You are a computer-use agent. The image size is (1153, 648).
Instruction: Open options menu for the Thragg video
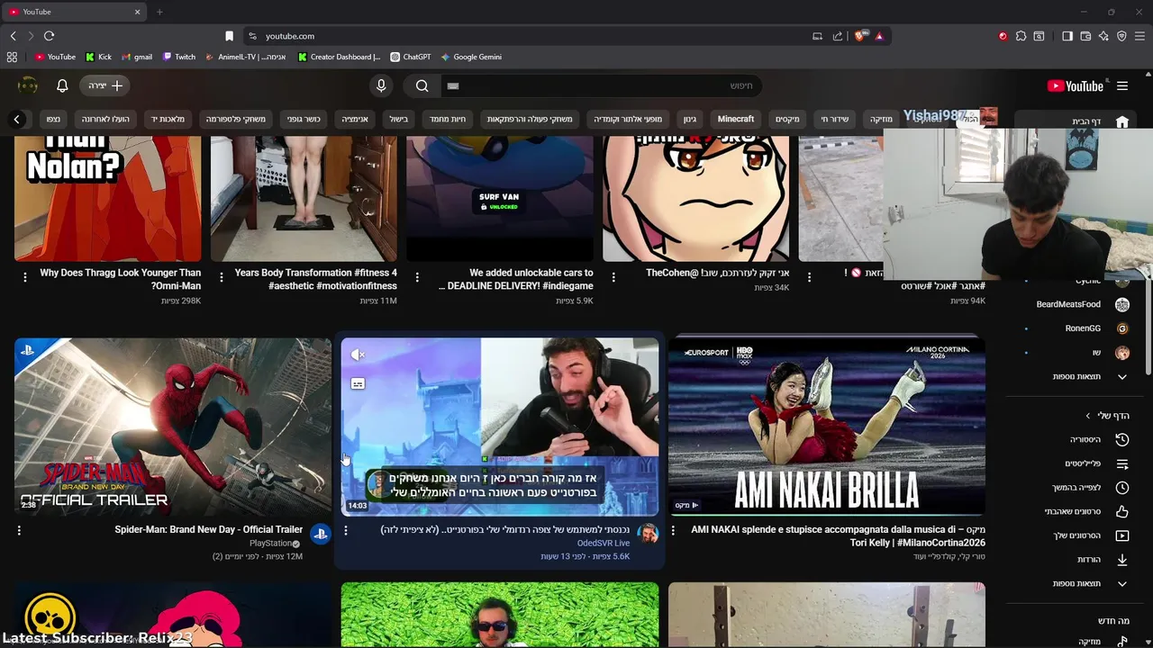(24, 277)
